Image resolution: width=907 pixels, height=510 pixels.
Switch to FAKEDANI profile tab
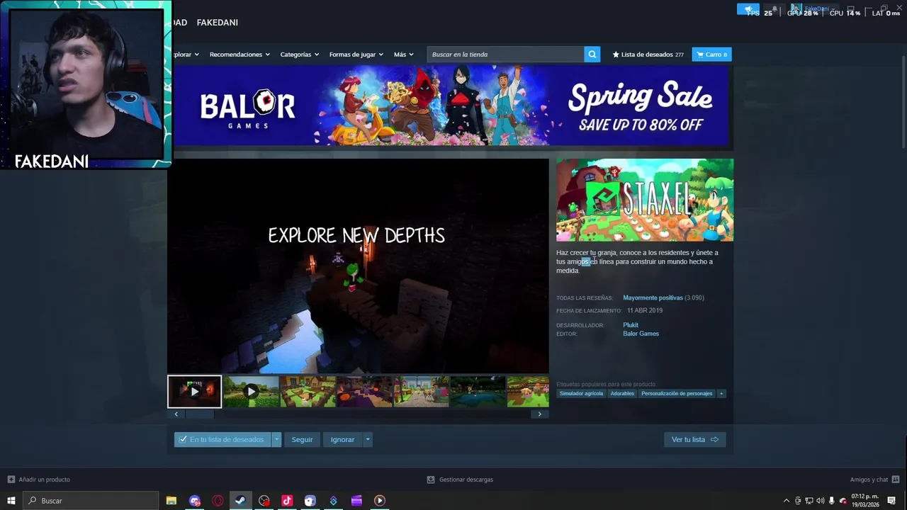[x=217, y=23]
